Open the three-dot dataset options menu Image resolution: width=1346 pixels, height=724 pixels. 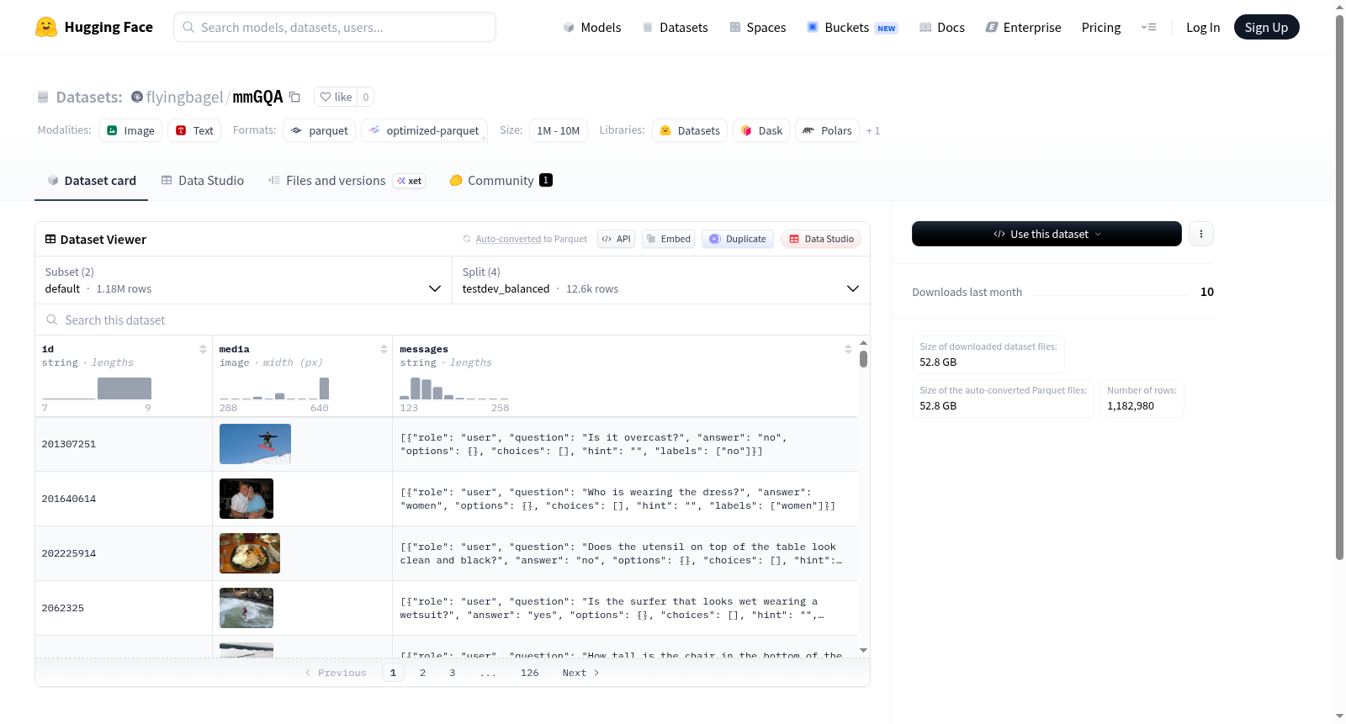(1201, 234)
